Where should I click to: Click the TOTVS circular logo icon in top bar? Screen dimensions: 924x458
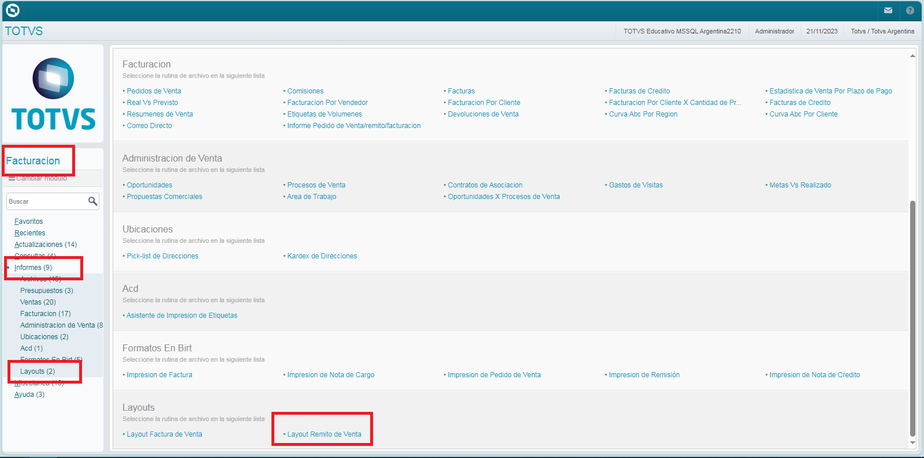[x=12, y=10]
